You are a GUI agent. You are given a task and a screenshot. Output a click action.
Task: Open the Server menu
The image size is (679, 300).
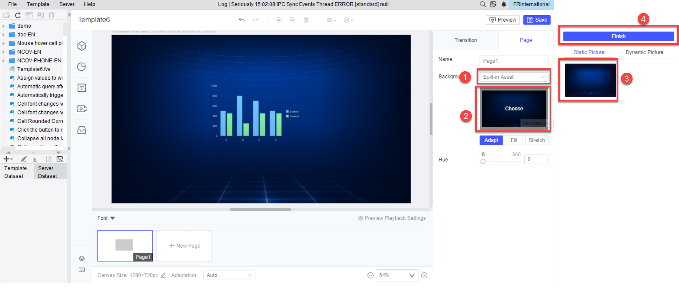(x=67, y=4)
